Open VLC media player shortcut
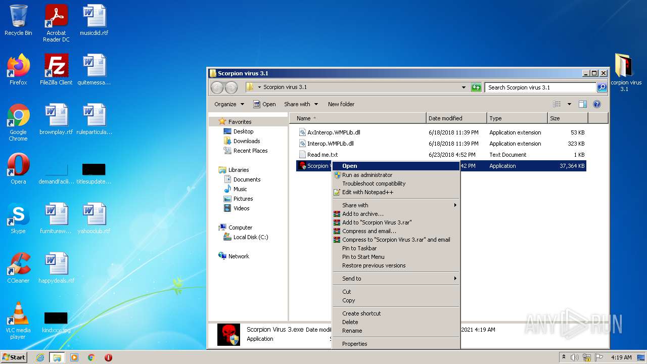Image resolution: width=647 pixels, height=364 pixels. point(18,321)
